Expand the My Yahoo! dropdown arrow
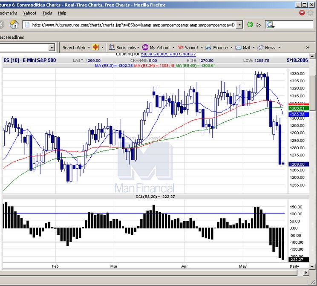The height and width of the screenshot is (286, 317). [x=173, y=48]
